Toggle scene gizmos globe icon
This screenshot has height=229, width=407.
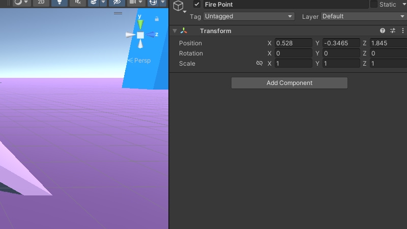pyautogui.click(x=153, y=3)
